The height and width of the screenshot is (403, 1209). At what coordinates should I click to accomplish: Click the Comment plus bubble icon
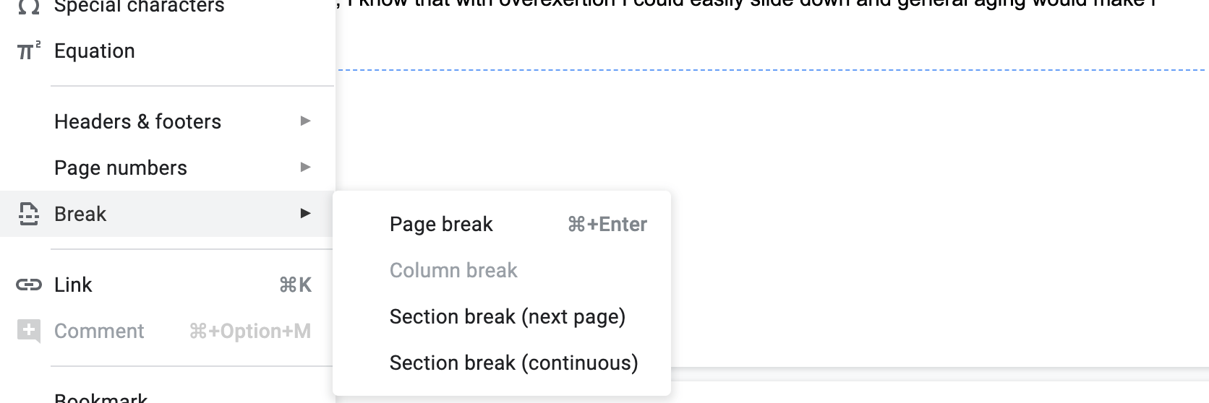(x=28, y=331)
